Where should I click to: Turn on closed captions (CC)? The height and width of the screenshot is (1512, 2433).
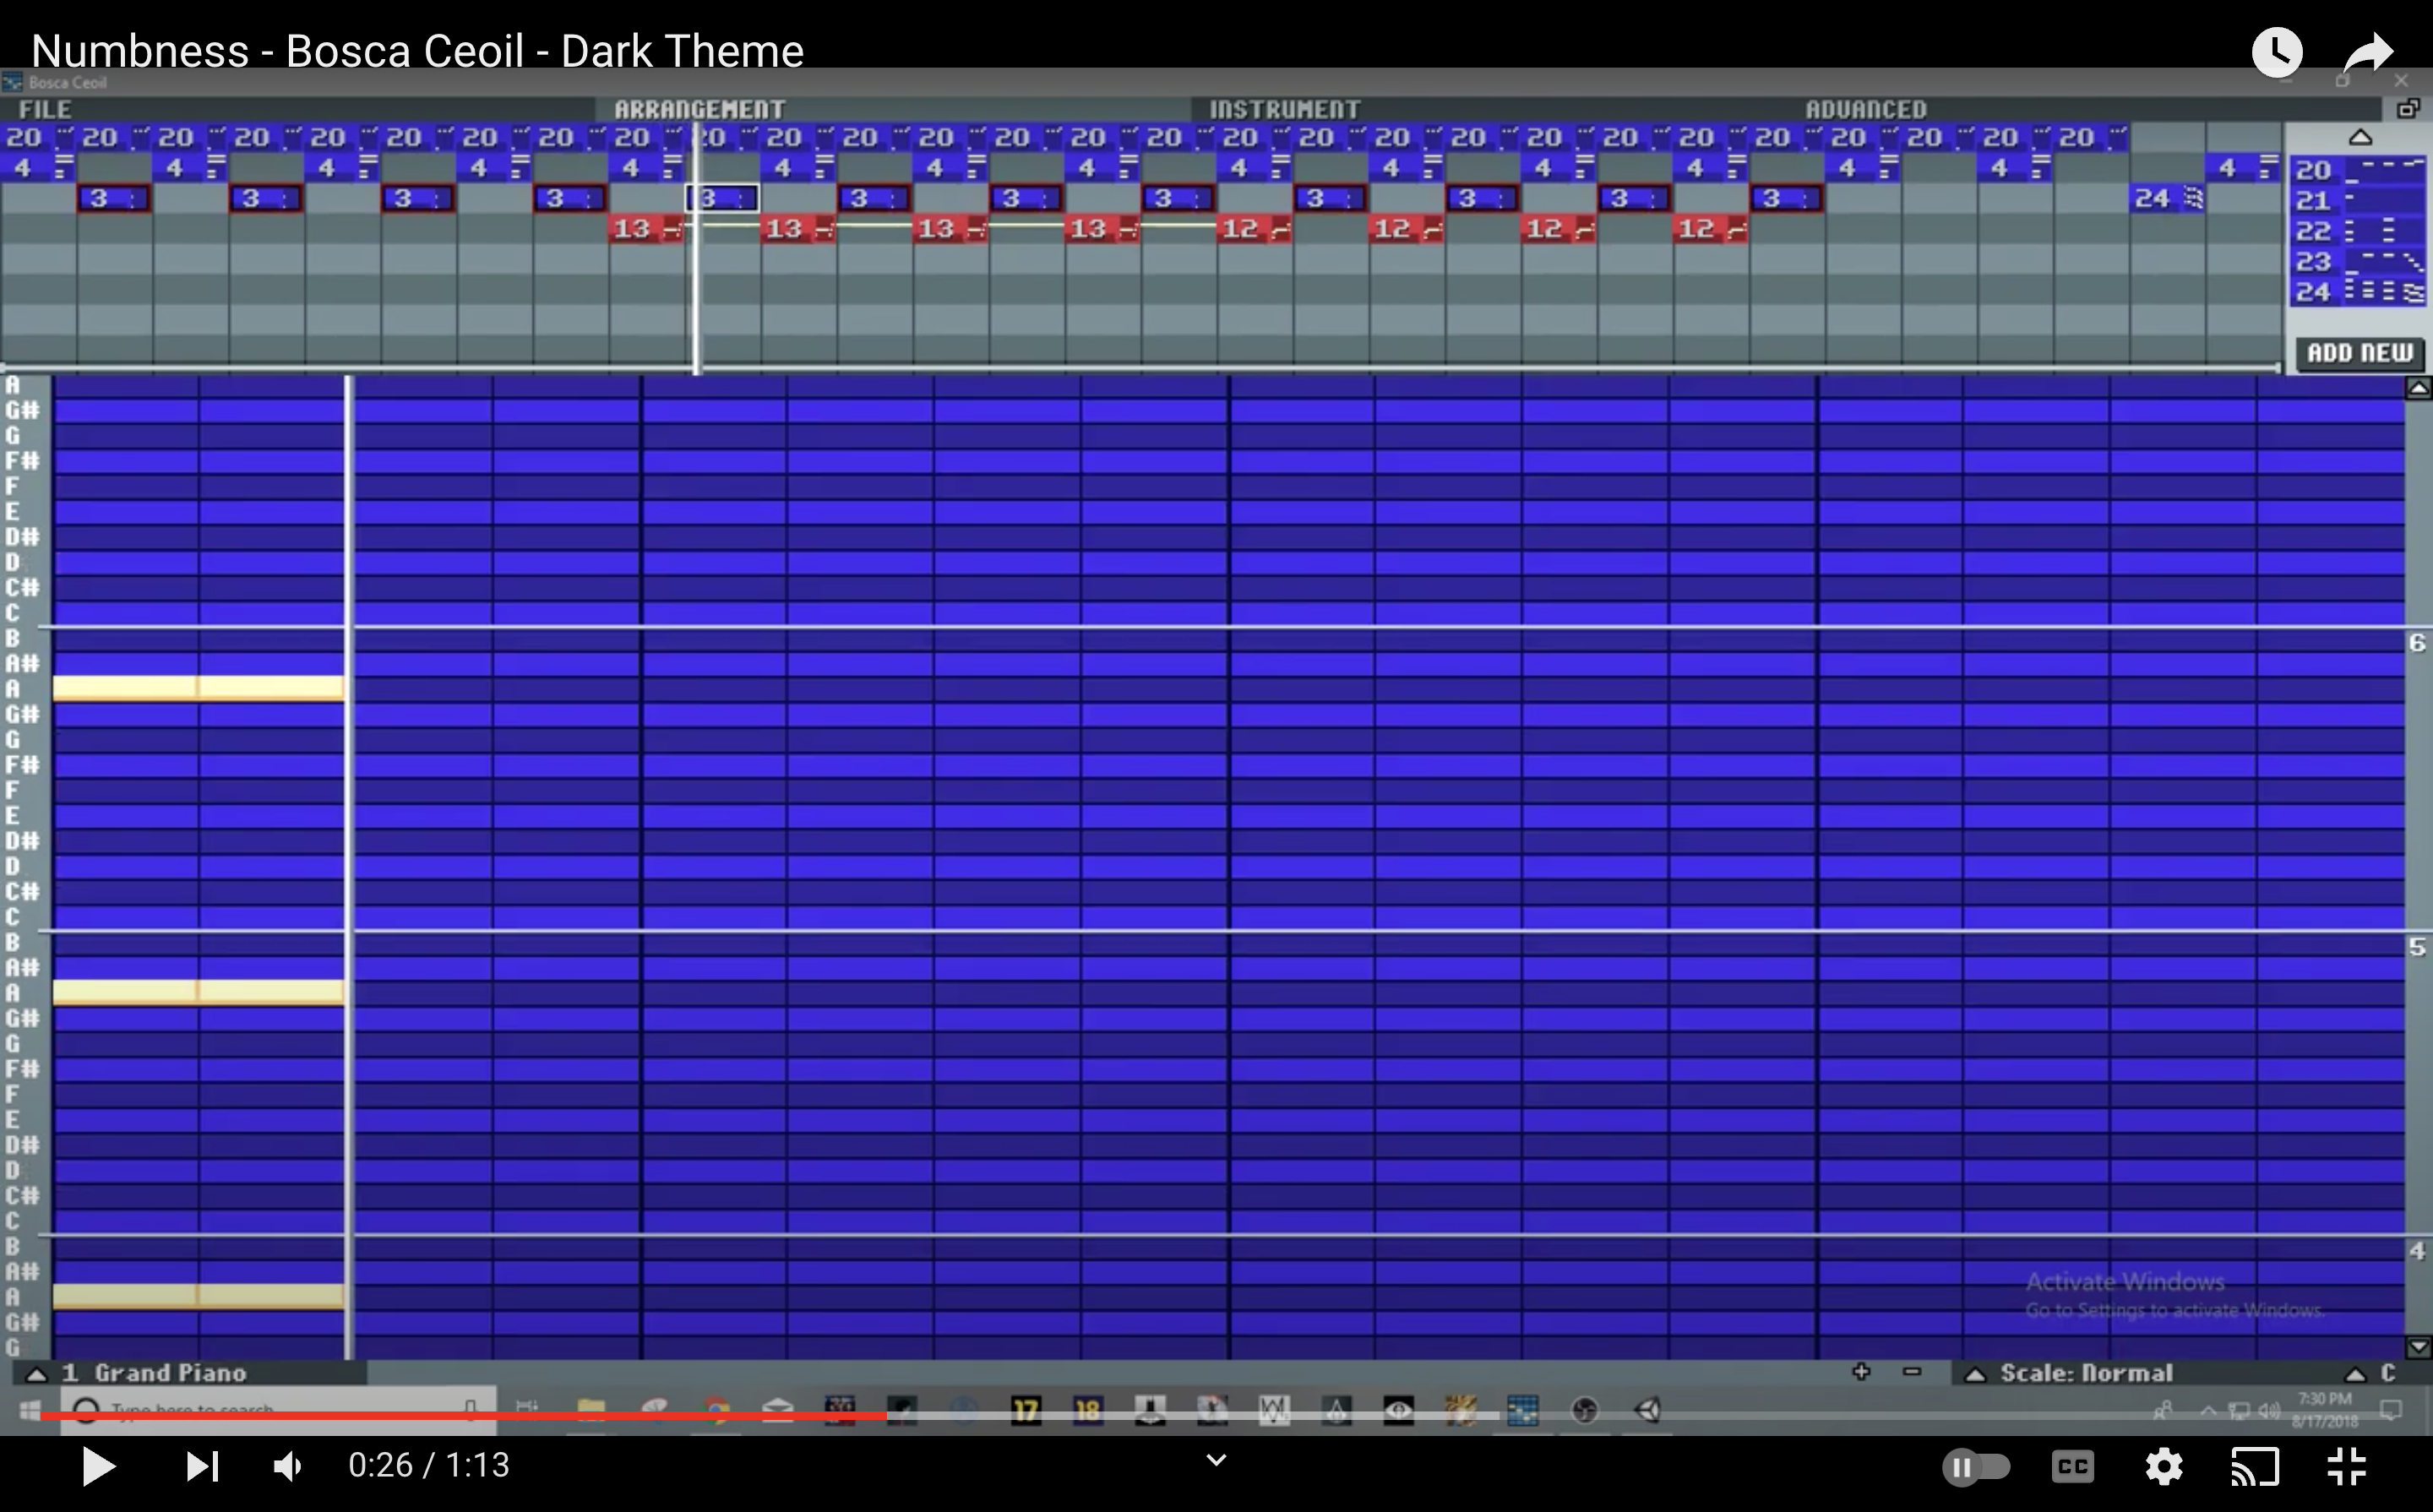[x=2073, y=1467]
